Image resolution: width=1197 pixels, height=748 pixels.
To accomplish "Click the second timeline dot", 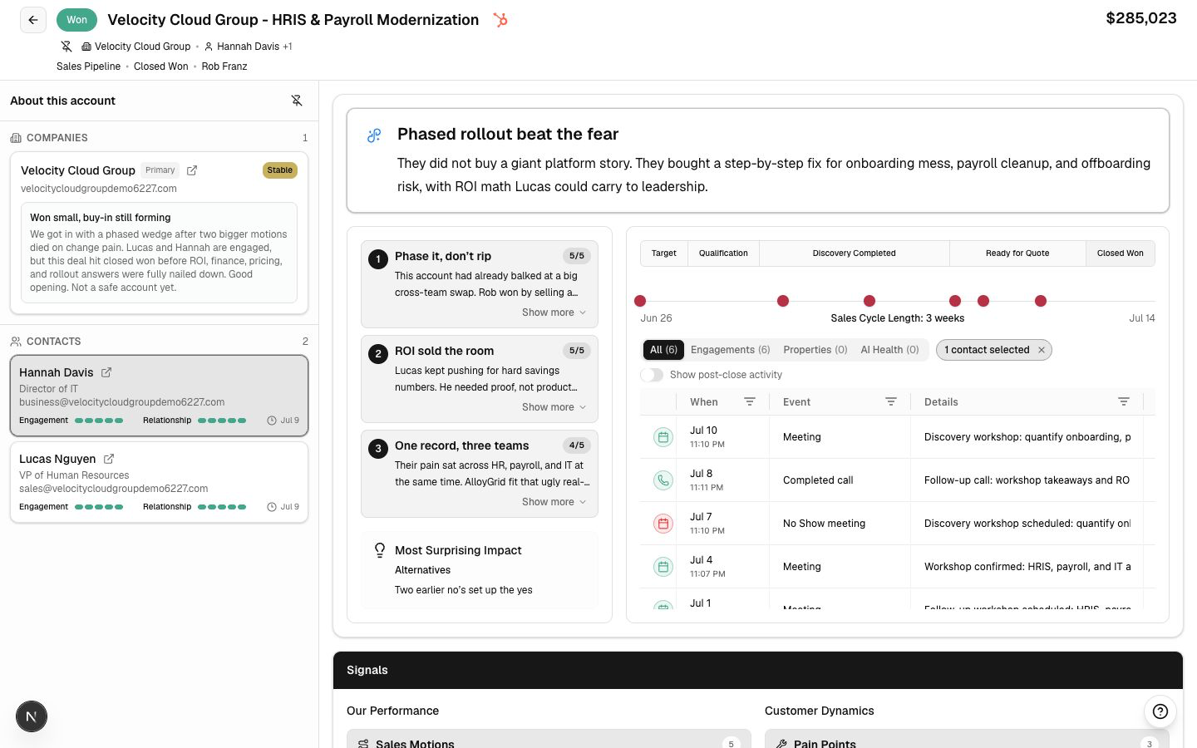I will pos(783,301).
